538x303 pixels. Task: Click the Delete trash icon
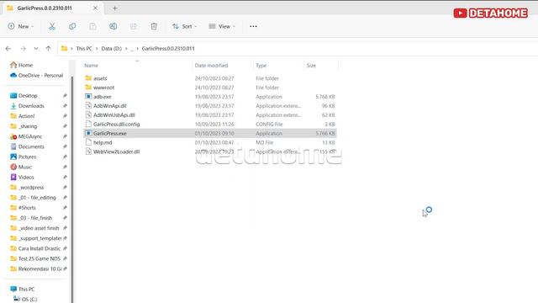click(x=154, y=26)
